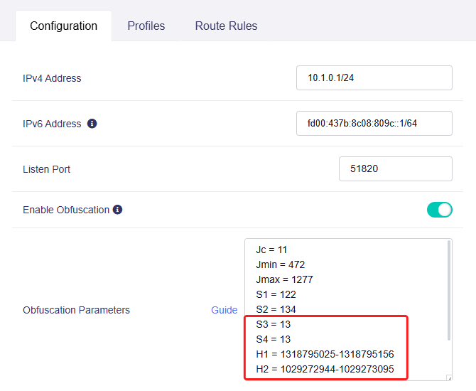Click the 'Jc = 11' line

271,250
